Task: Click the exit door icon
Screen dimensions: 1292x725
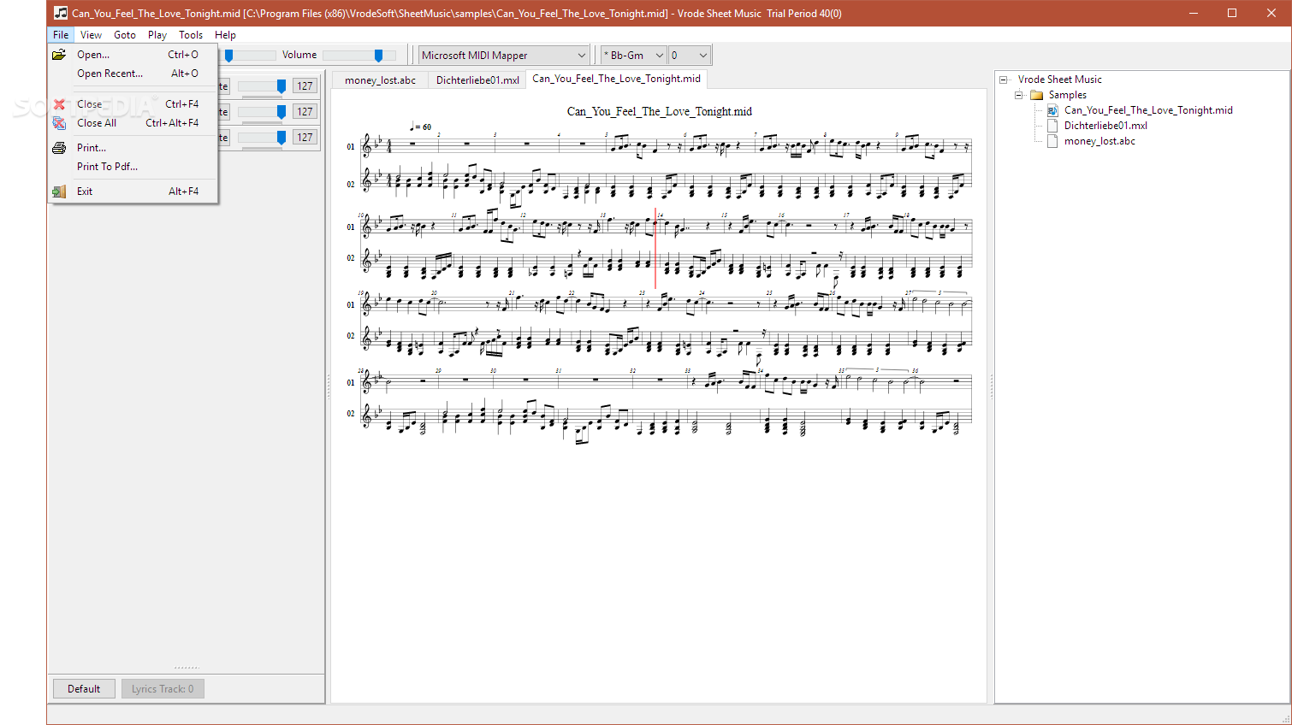Action: click(59, 192)
